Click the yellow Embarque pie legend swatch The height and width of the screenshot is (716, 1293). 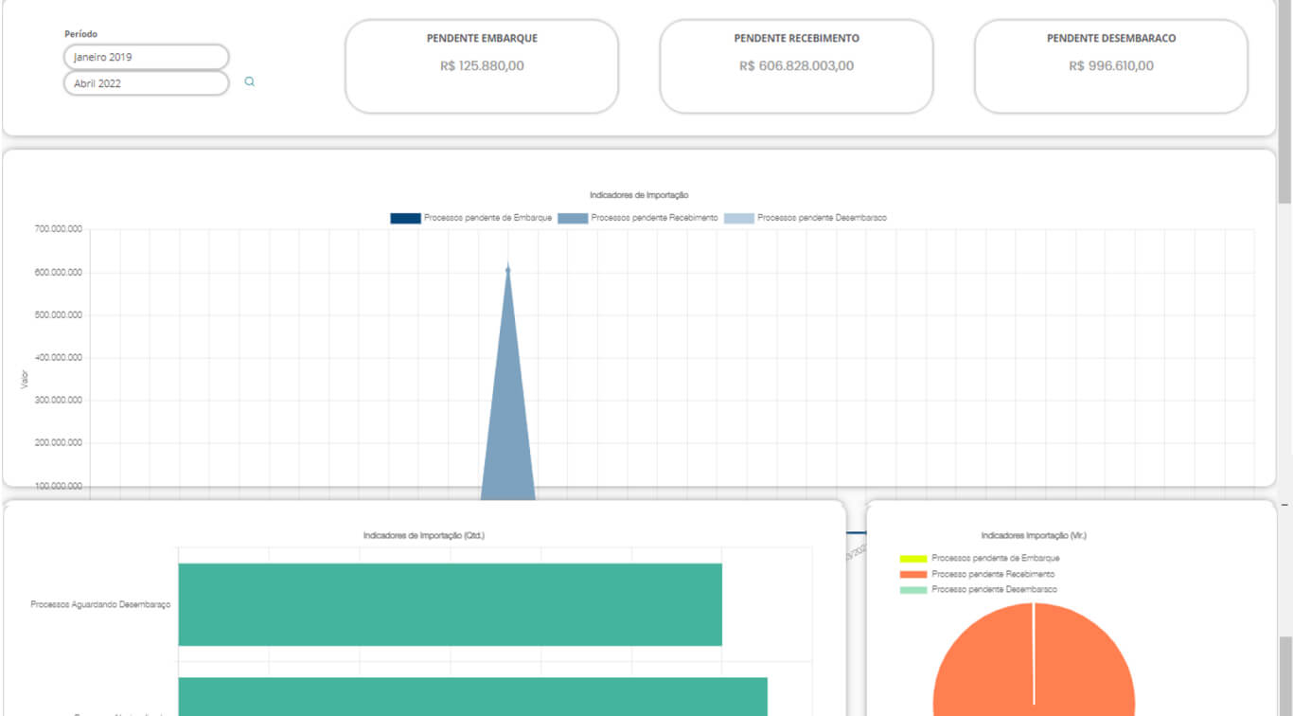pyautogui.click(x=912, y=559)
